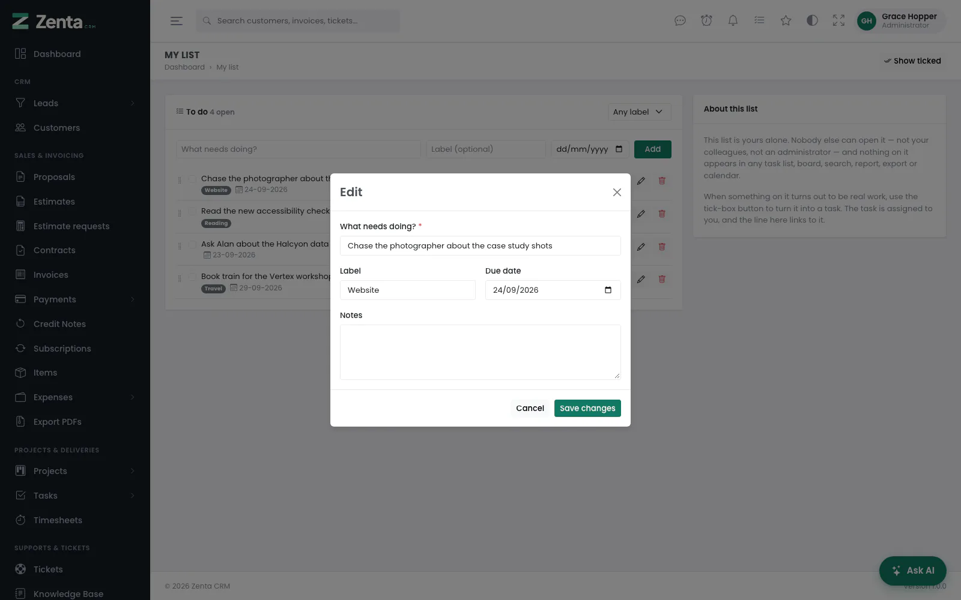
Task: Tick the checkbox for Ask Alan item
Action: (x=192, y=245)
